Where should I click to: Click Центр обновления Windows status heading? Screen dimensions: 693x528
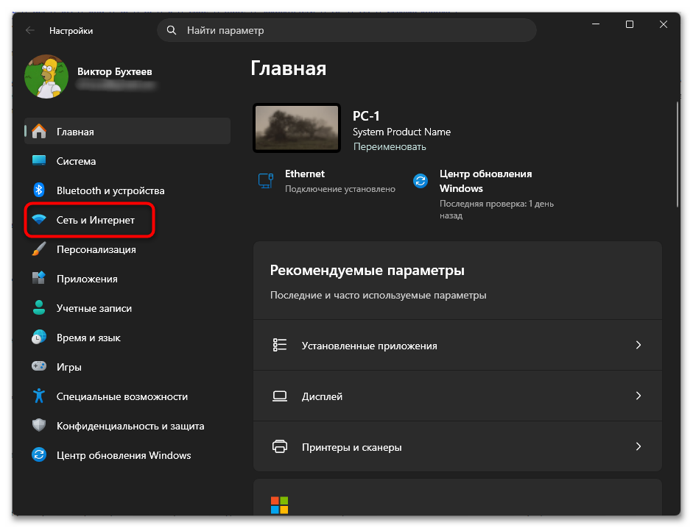click(x=486, y=181)
